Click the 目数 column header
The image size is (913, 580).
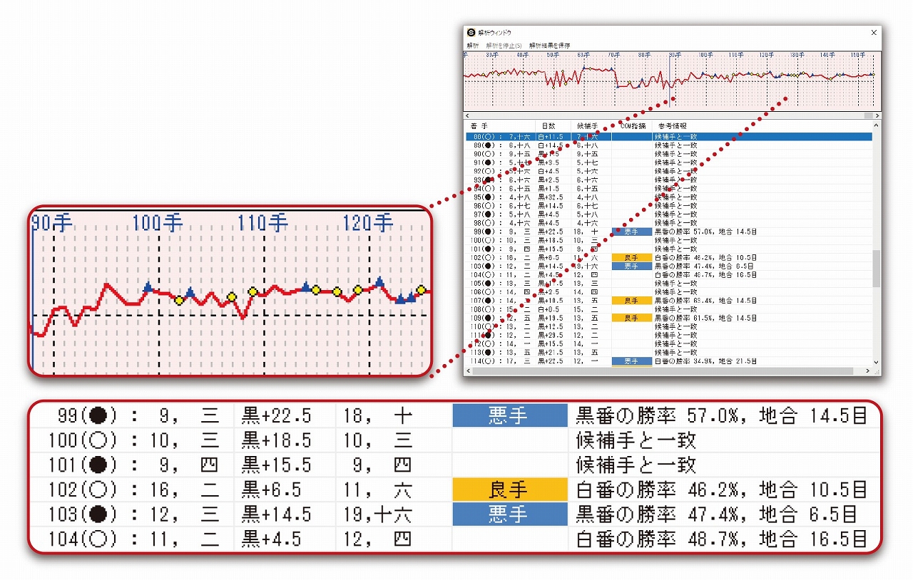[549, 125]
